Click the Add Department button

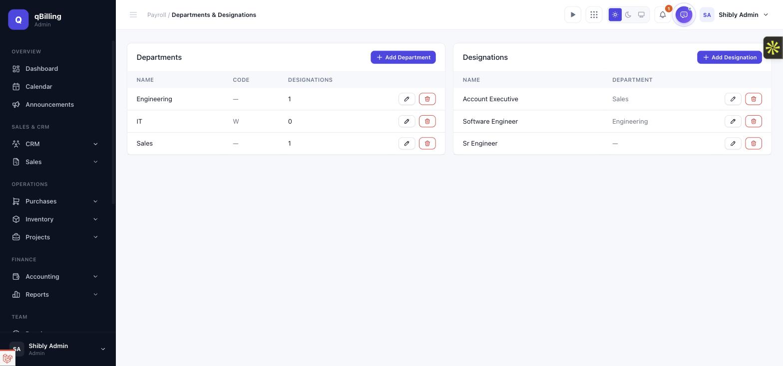(x=403, y=57)
